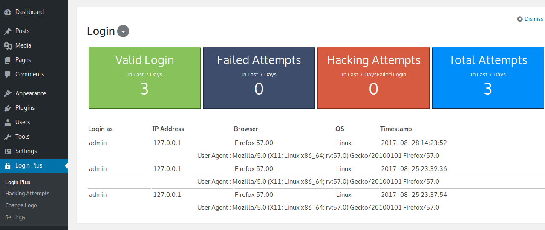The image size is (545, 230).
Task: Open Change Logo submenu item
Action: [x=21, y=205]
